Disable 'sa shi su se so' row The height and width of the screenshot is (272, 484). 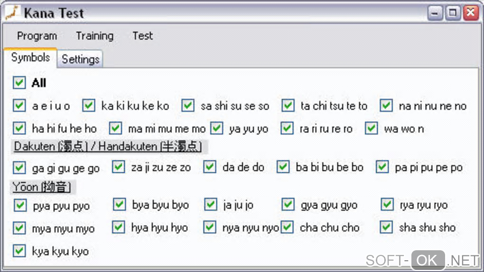tap(188, 105)
